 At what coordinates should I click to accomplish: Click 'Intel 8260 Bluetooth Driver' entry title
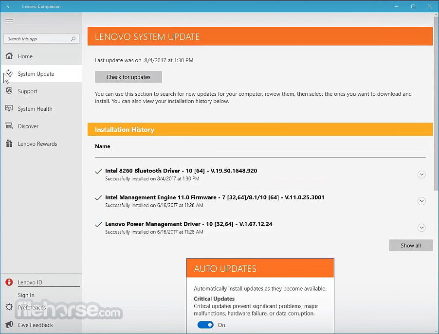pos(181,171)
